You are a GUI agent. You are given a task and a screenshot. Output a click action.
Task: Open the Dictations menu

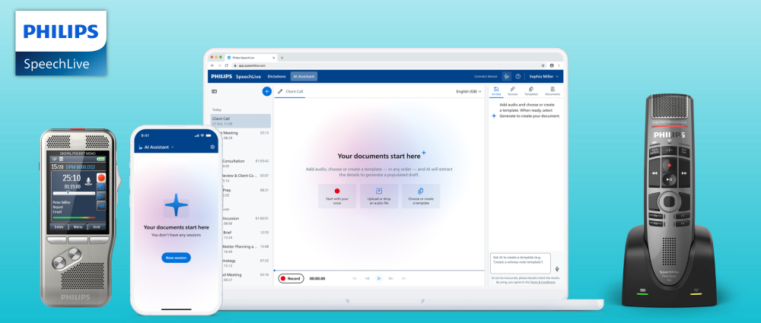tap(277, 76)
